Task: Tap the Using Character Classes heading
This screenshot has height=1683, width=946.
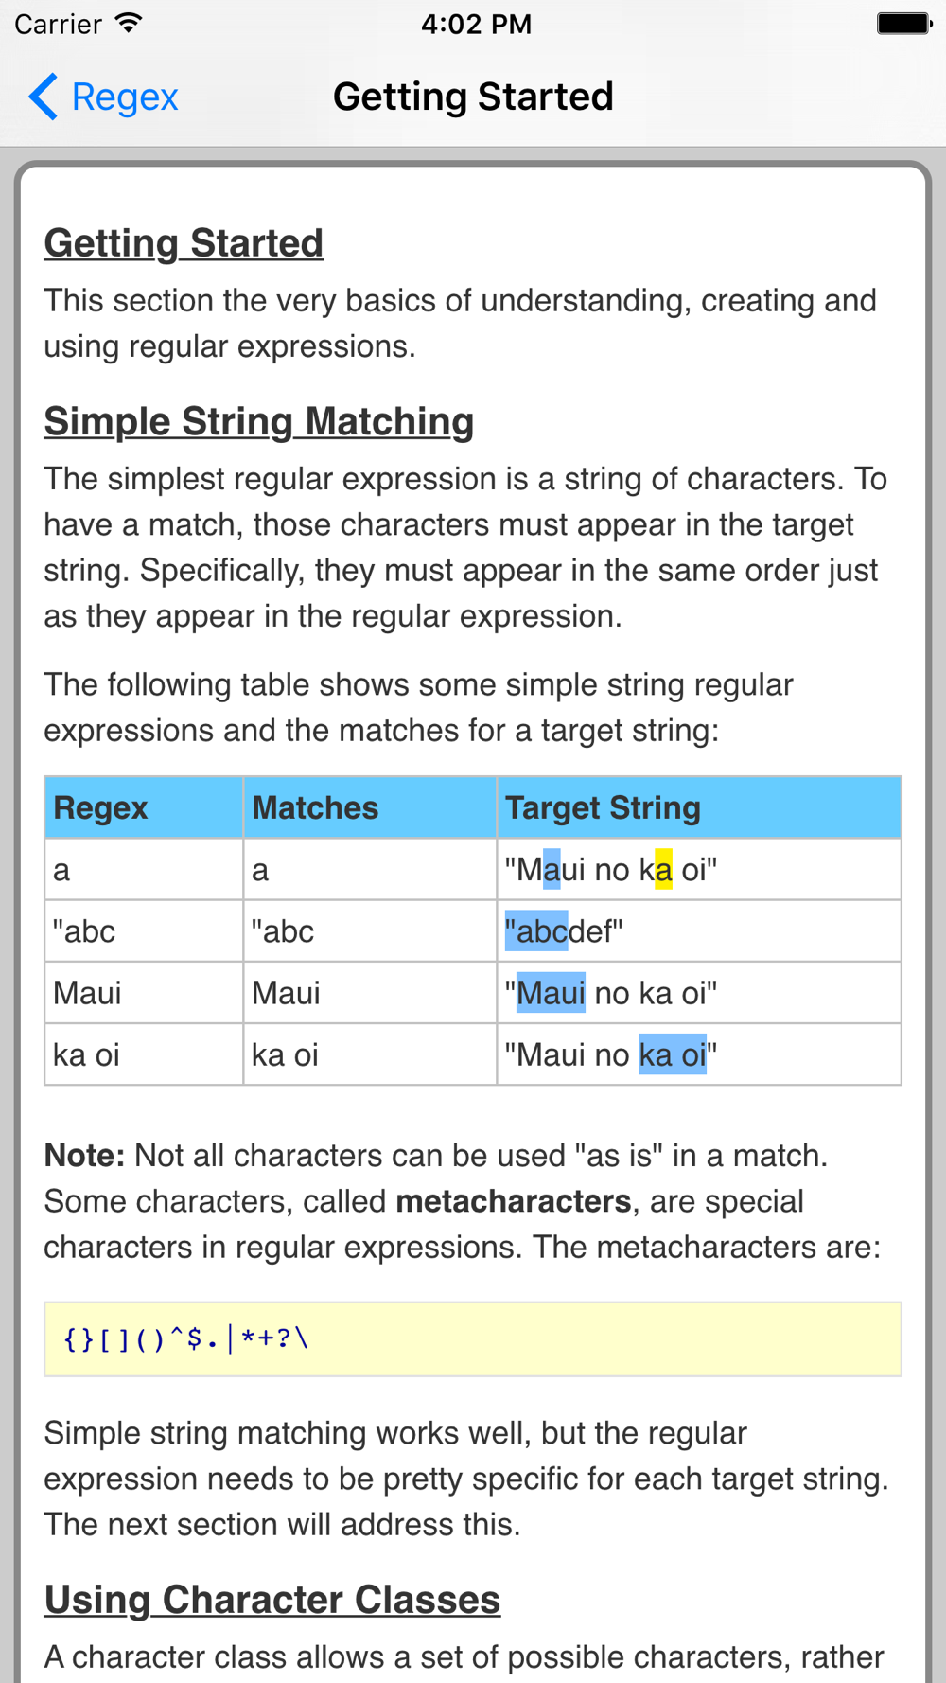Action: click(272, 1600)
